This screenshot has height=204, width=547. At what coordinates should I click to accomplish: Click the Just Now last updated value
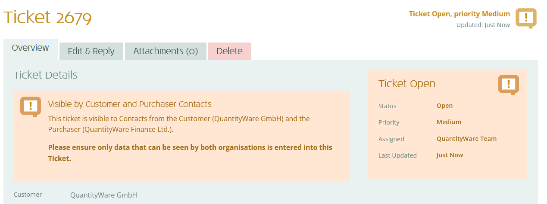click(x=450, y=155)
